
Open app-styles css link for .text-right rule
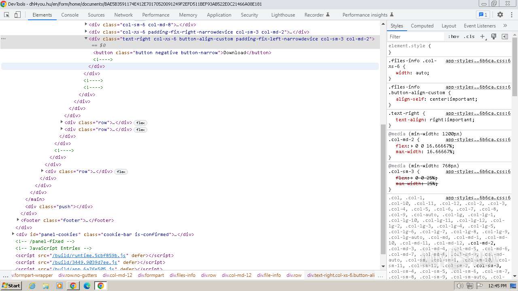pos(478,113)
